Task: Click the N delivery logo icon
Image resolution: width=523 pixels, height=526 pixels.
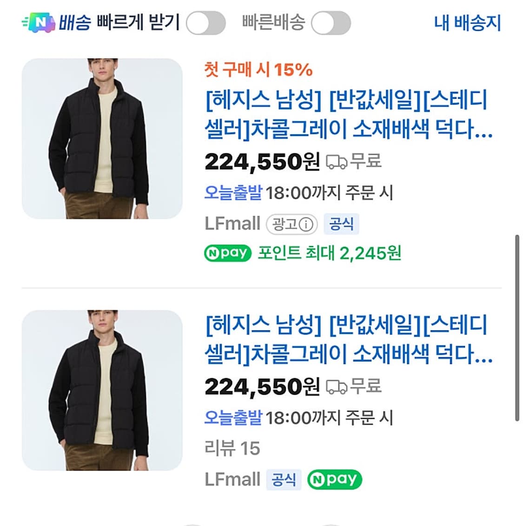Action: pyautogui.click(x=39, y=21)
